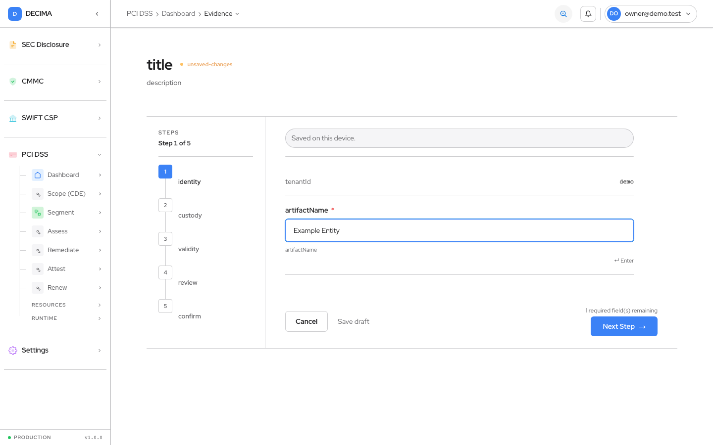The width and height of the screenshot is (713, 445).
Task: Expand the SEC Disclosure section
Action: [x=100, y=45]
